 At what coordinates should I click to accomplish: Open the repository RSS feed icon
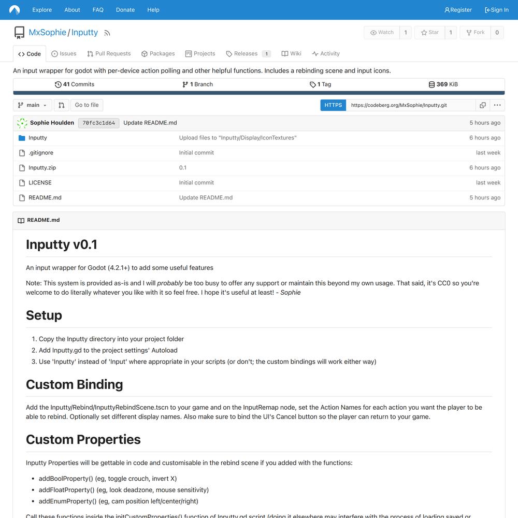[x=107, y=33]
